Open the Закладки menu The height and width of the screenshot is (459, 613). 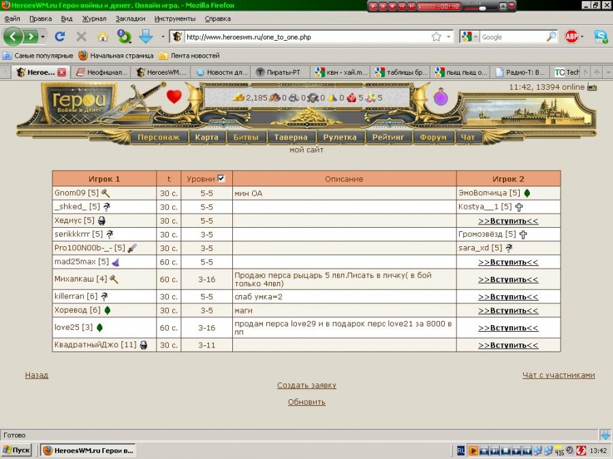tap(130, 18)
